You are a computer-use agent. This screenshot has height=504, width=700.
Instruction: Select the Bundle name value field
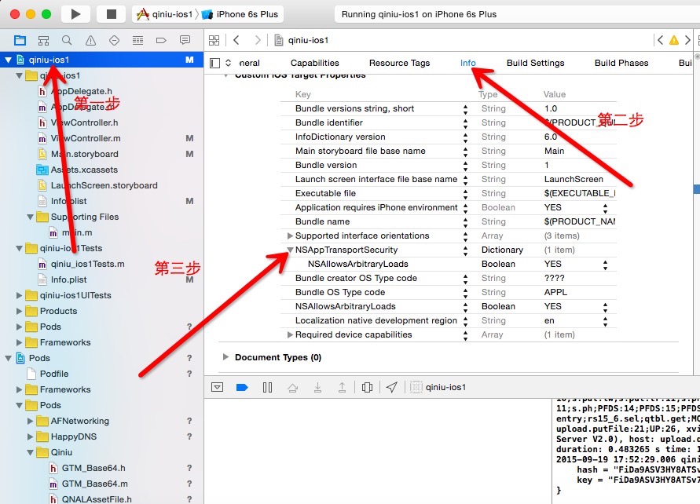pos(580,221)
